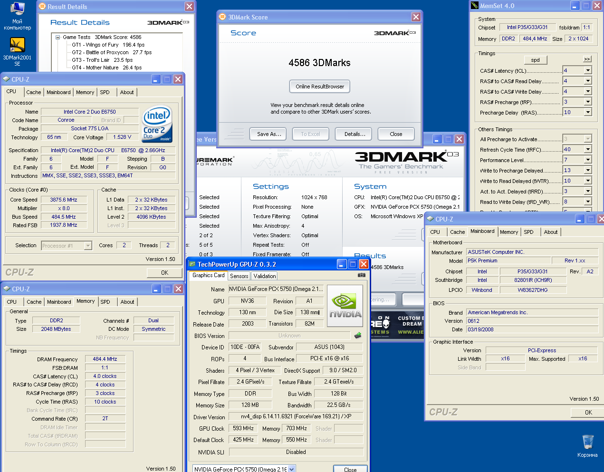Click the GPU-Z Name field

point(276,289)
